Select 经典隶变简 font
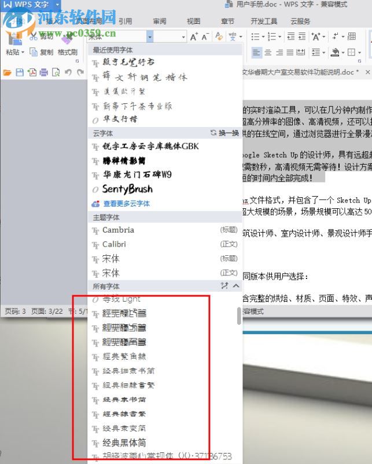 (x=164, y=429)
